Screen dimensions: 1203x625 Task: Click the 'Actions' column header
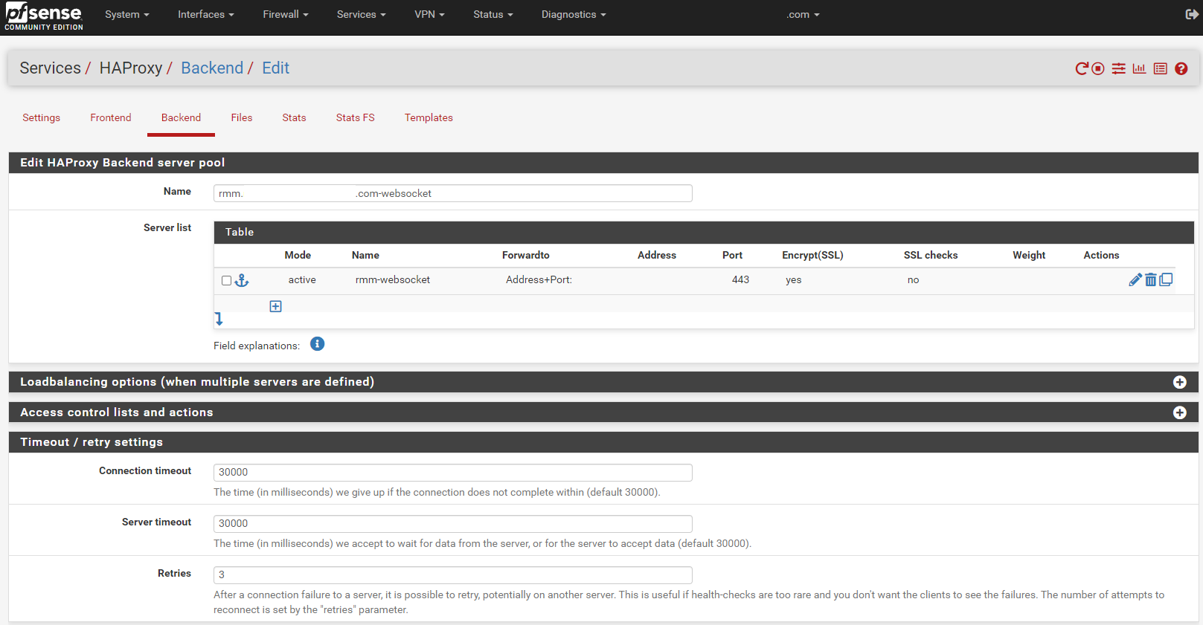[x=1101, y=255]
